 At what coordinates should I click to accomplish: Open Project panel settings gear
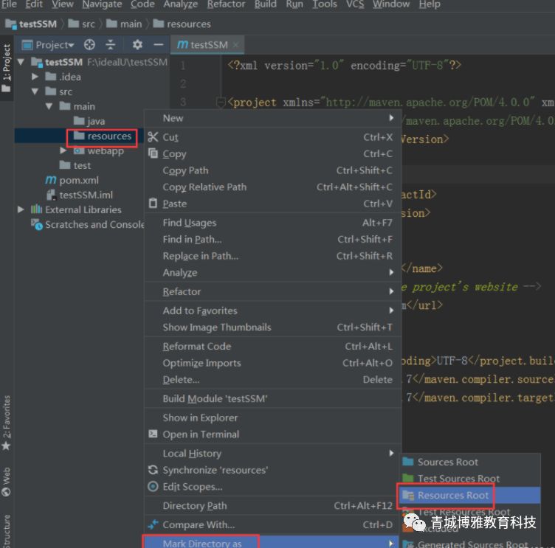click(x=137, y=45)
